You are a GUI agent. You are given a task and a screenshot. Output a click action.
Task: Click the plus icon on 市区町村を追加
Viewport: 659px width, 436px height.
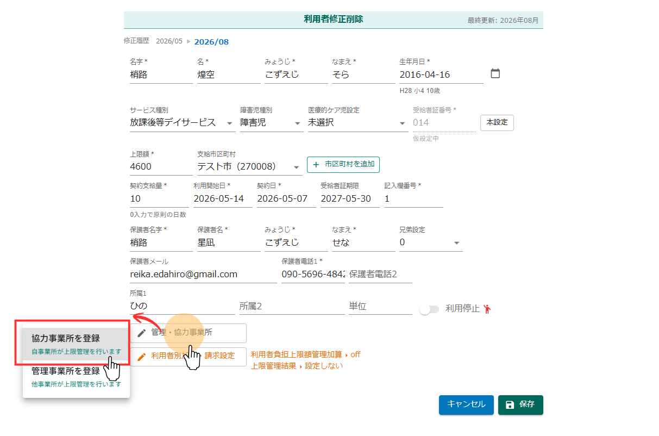point(316,164)
